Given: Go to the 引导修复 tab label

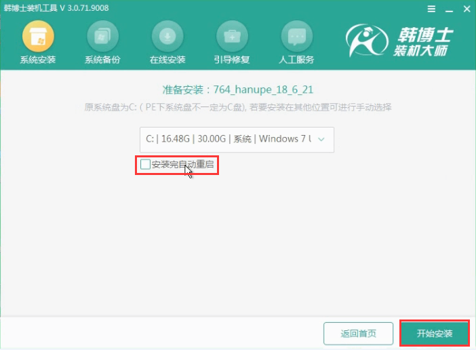Looking at the screenshot, I should 232,60.
